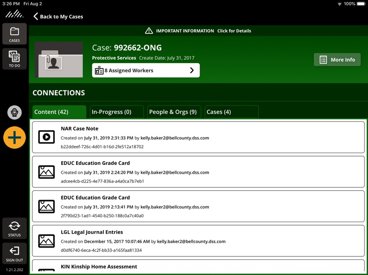Select the Content (42) tab
The height and width of the screenshot is (275, 368).
59,112
